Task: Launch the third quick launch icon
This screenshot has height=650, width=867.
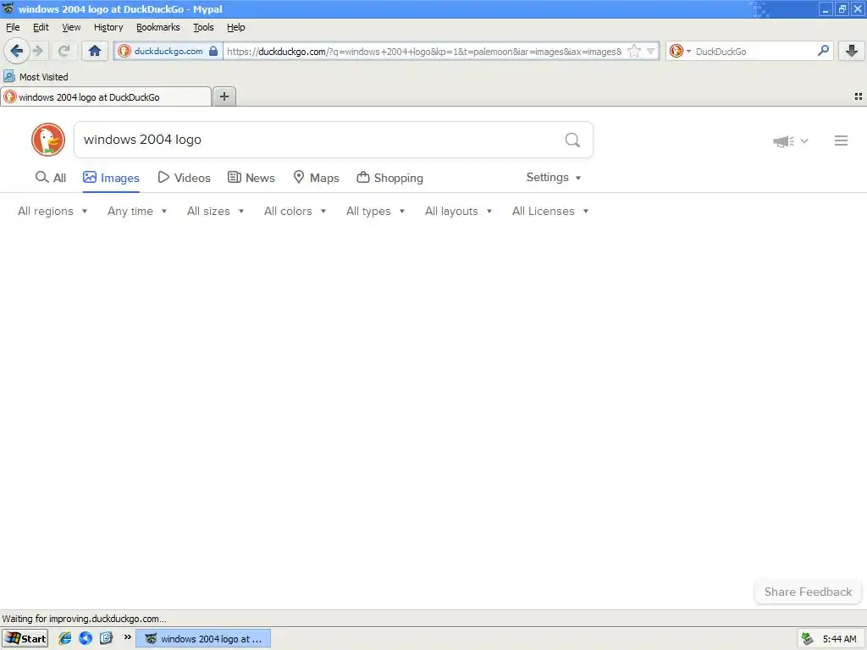Action: 106,638
